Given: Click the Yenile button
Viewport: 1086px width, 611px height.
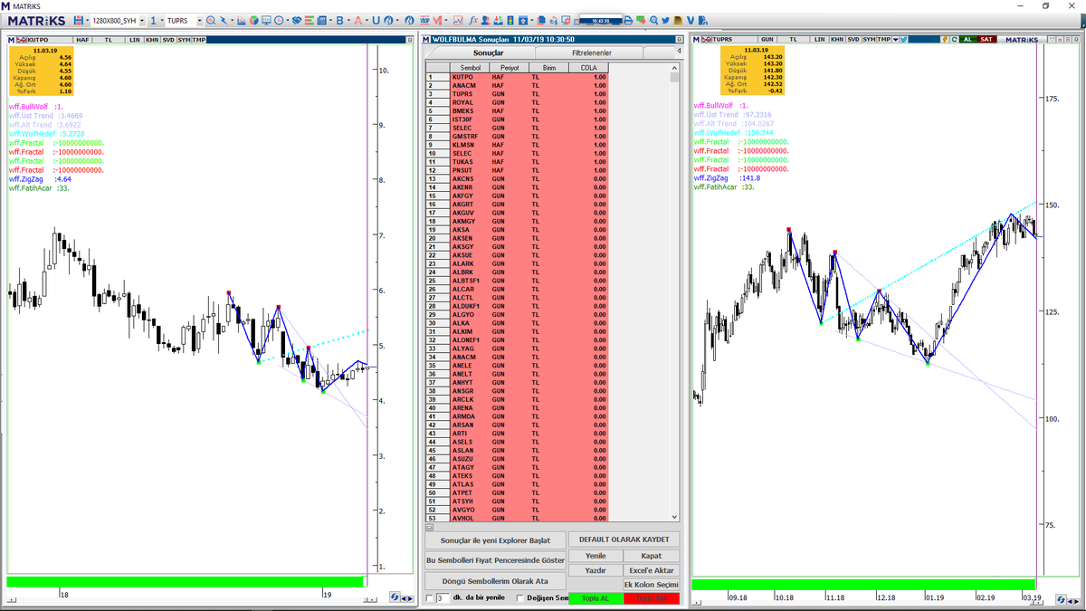Looking at the screenshot, I should [595, 556].
